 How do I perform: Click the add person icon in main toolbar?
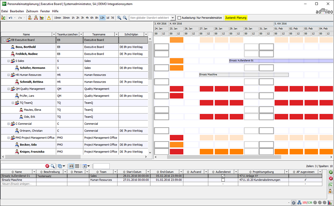pos(3,18)
